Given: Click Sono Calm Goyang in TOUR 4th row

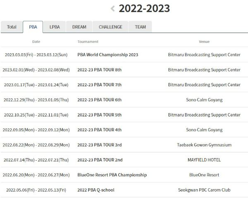Looking at the screenshot, I should [204, 130].
